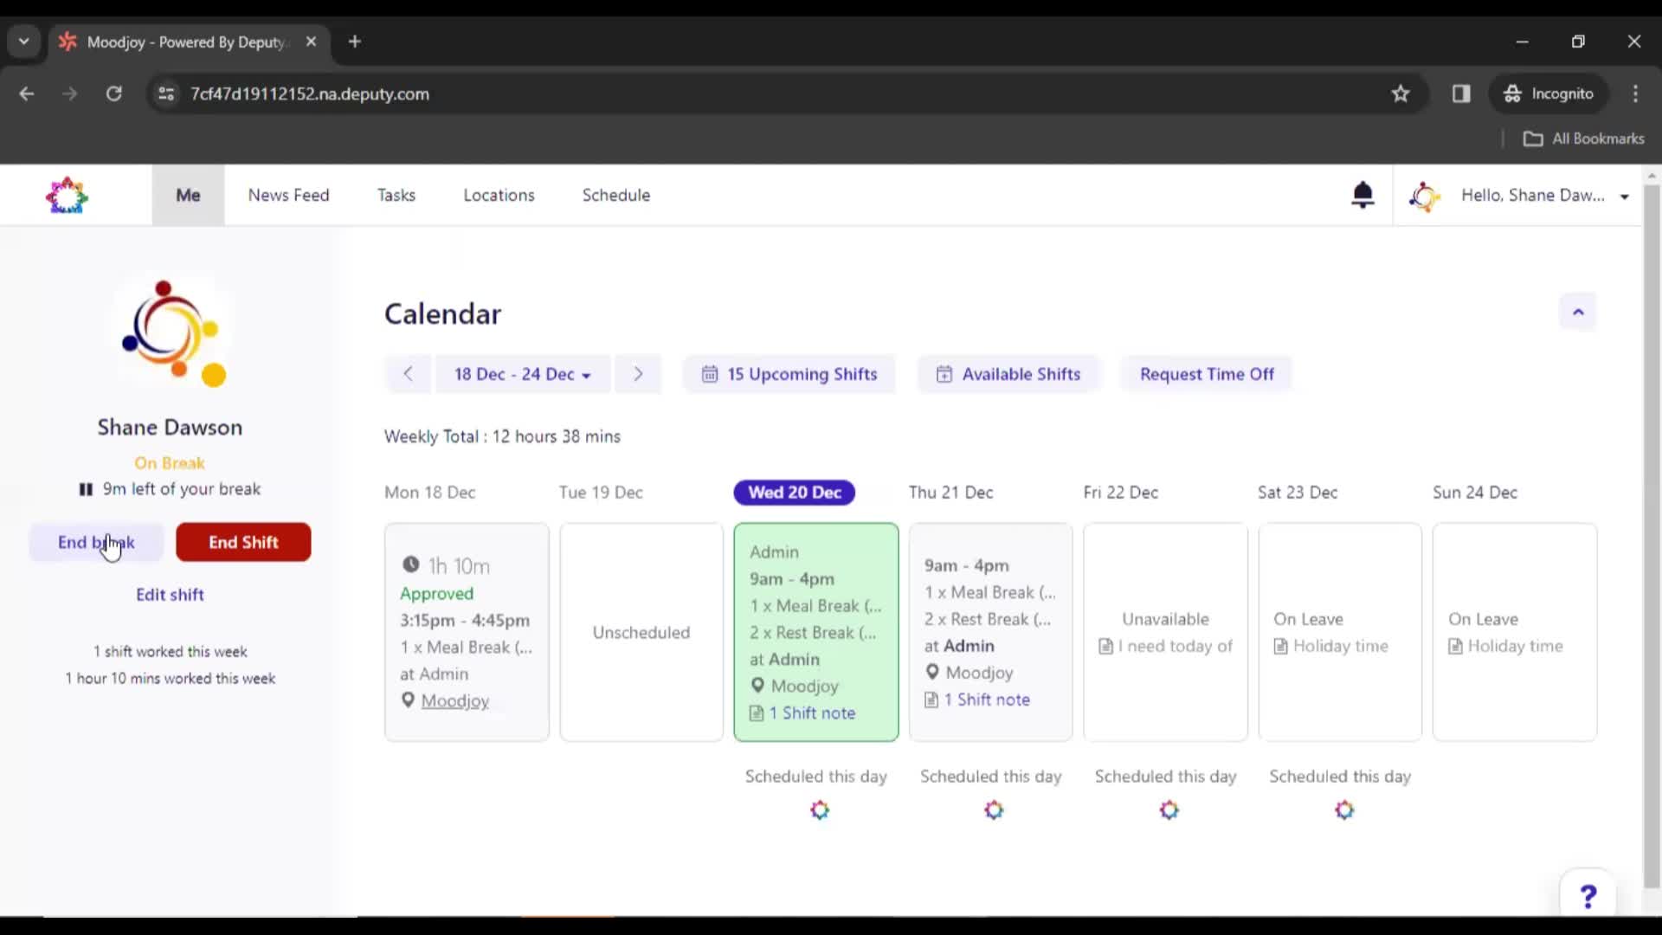
Task: Go to the next week with the right arrow
Action: coord(638,374)
